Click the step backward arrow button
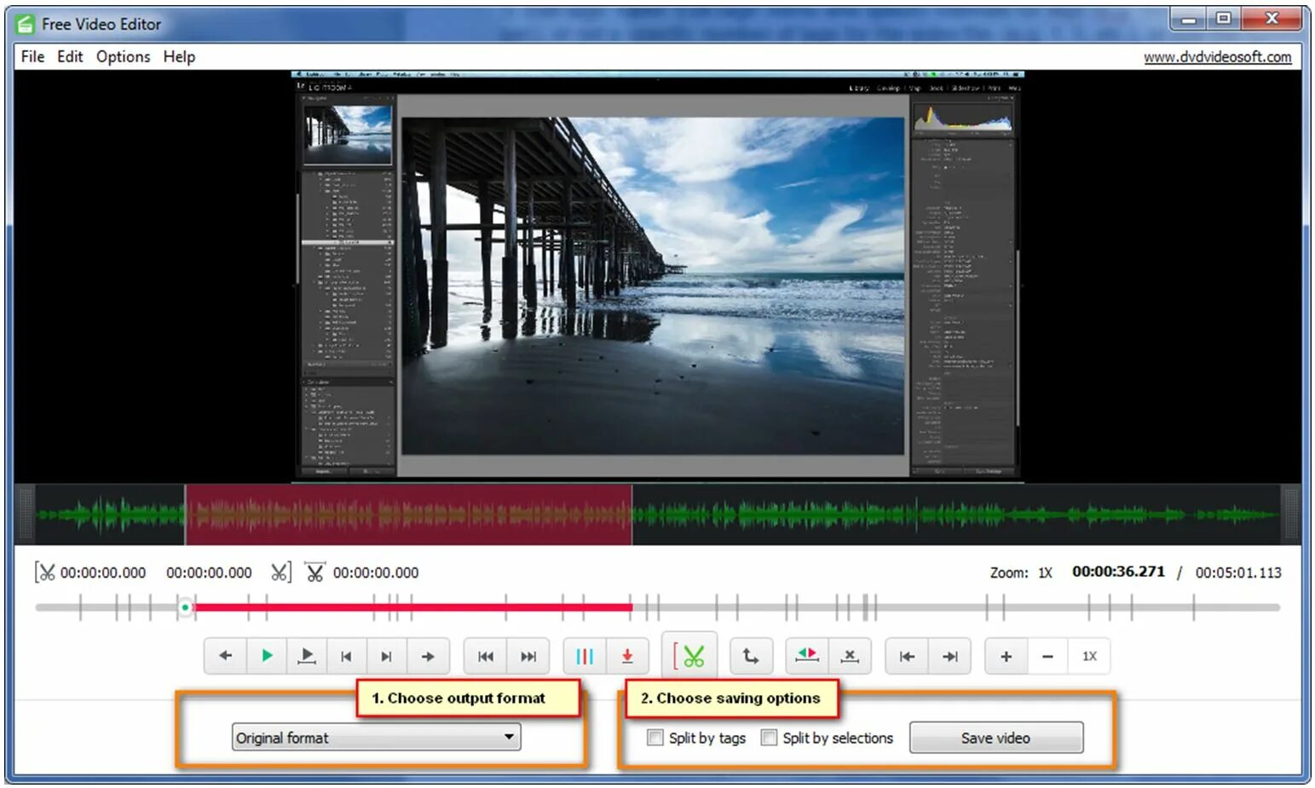 tap(226, 656)
